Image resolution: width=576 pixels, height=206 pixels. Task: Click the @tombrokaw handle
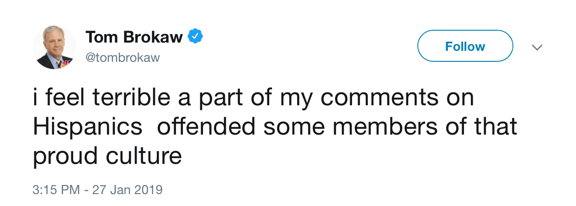123,58
